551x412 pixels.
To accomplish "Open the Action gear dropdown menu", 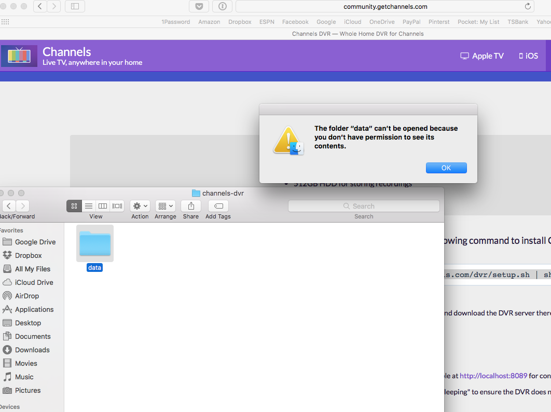I will pyautogui.click(x=140, y=206).
